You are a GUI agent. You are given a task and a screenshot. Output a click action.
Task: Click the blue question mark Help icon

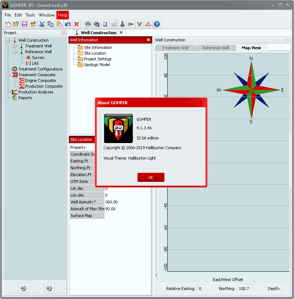pyautogui.click(x=157, y=24)
